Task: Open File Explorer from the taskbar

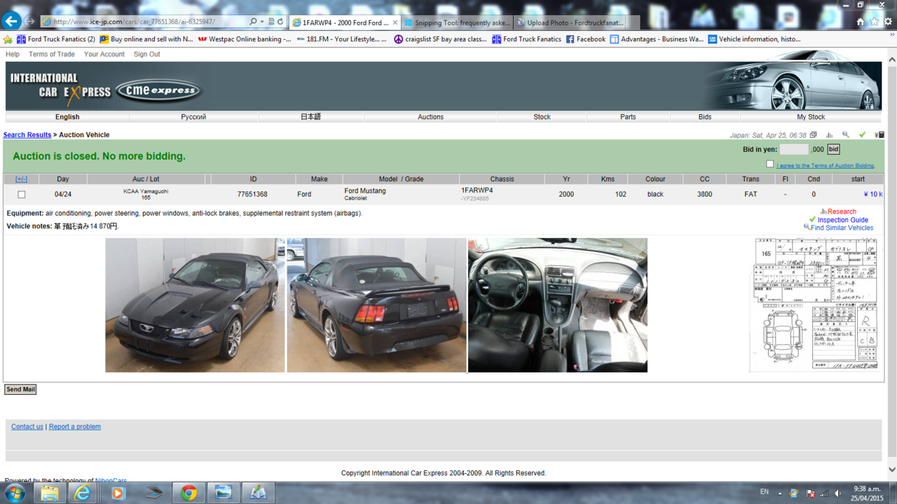Action: point(49,493)
